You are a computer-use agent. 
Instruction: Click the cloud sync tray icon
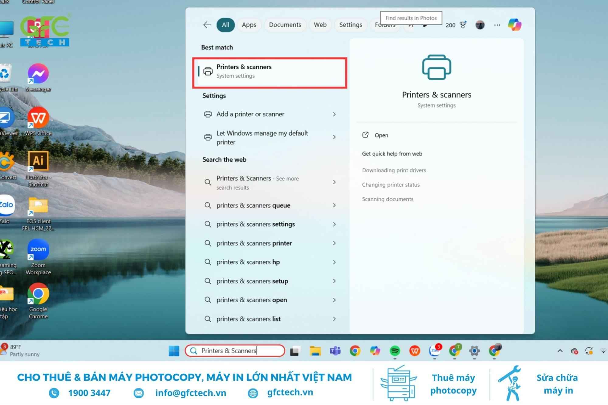pos(574,351)
